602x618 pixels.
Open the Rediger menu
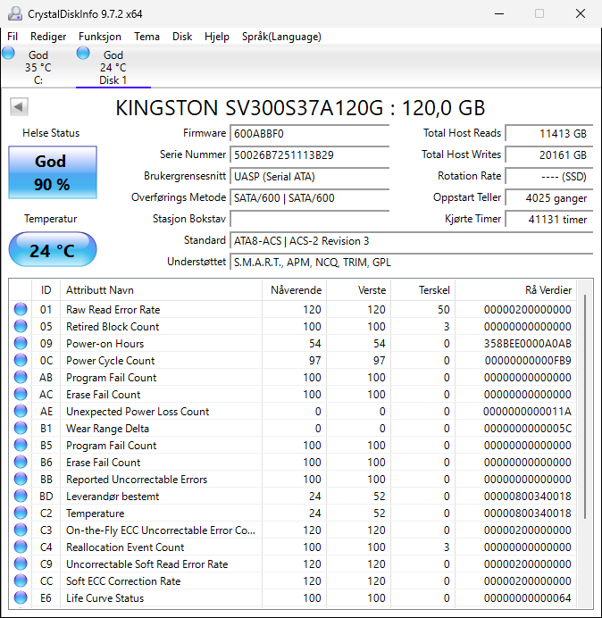click(48, 37)
